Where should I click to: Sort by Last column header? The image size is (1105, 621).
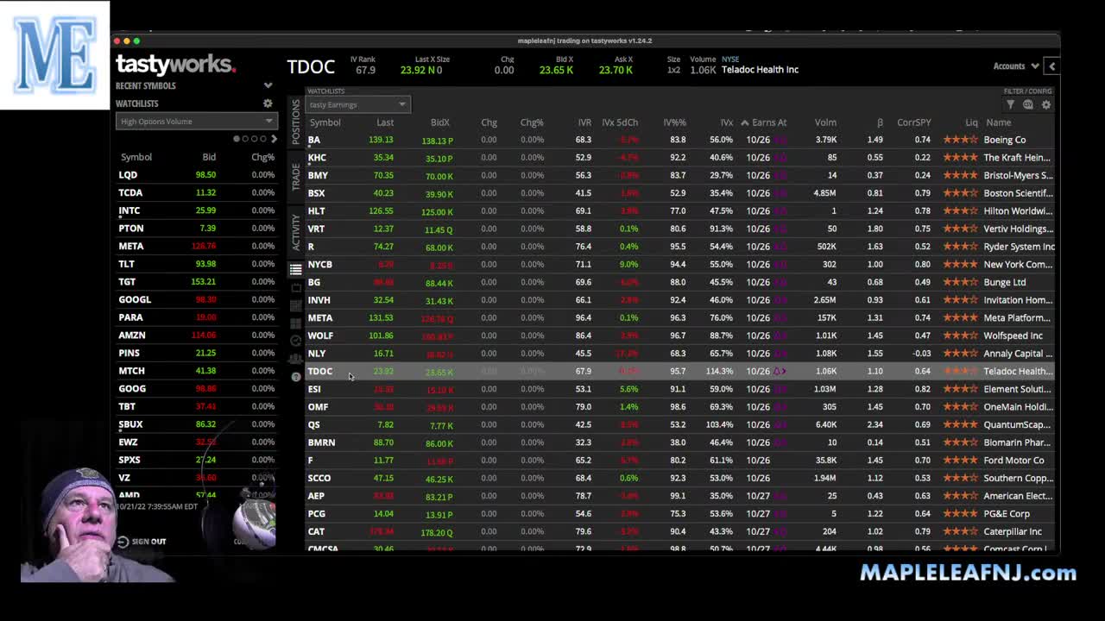click(385, 122)
